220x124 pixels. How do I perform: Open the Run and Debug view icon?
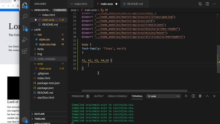tap(25, 40)
